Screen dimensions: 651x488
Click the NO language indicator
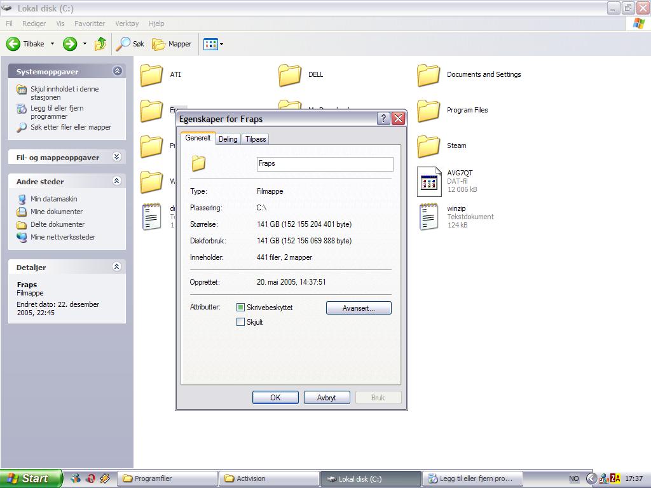coord(574,478)
